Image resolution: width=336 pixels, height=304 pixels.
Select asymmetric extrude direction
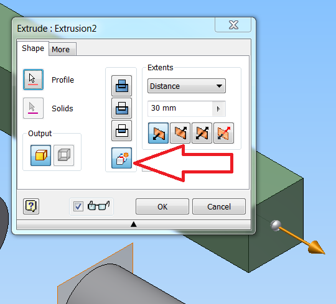point(224,133)
